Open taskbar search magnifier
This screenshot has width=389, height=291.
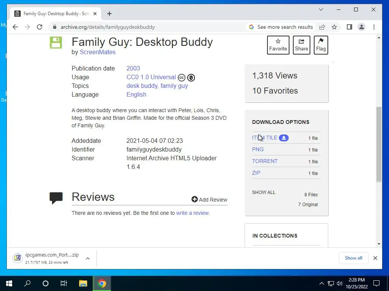tap(27, 283)
